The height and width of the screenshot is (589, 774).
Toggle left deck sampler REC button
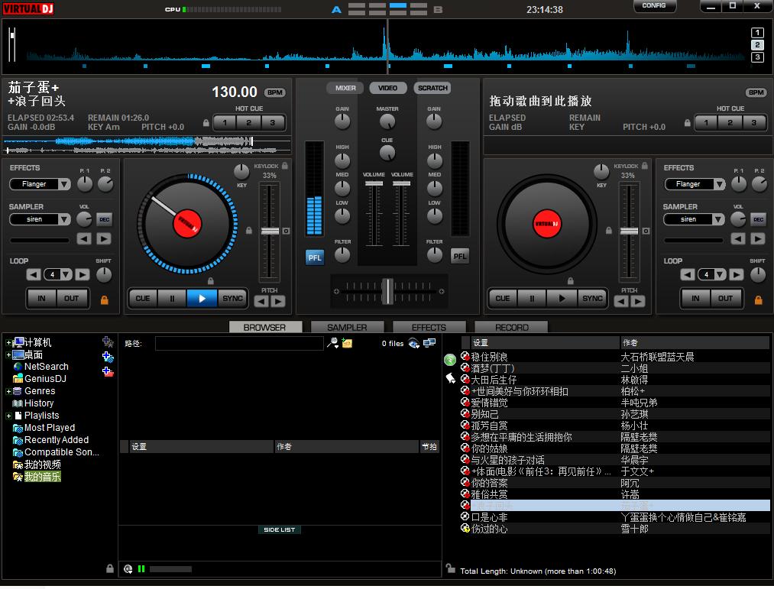(104, 219)
